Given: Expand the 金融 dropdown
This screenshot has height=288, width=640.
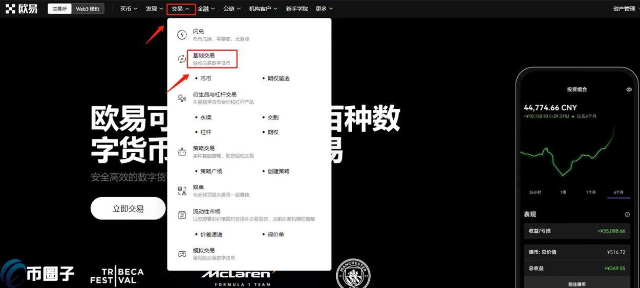Looking at the screenshot, I should pyautogui.click(x=206, y=9).
